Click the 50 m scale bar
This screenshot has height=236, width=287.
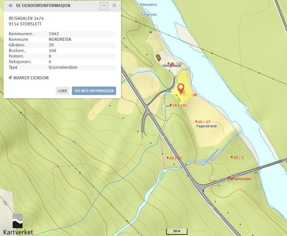coord(177,231)
